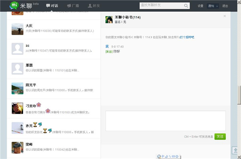Click 米聊小秘书 avatar in chat header
Screen dimensions: 241x159
(x=109, y=20)
